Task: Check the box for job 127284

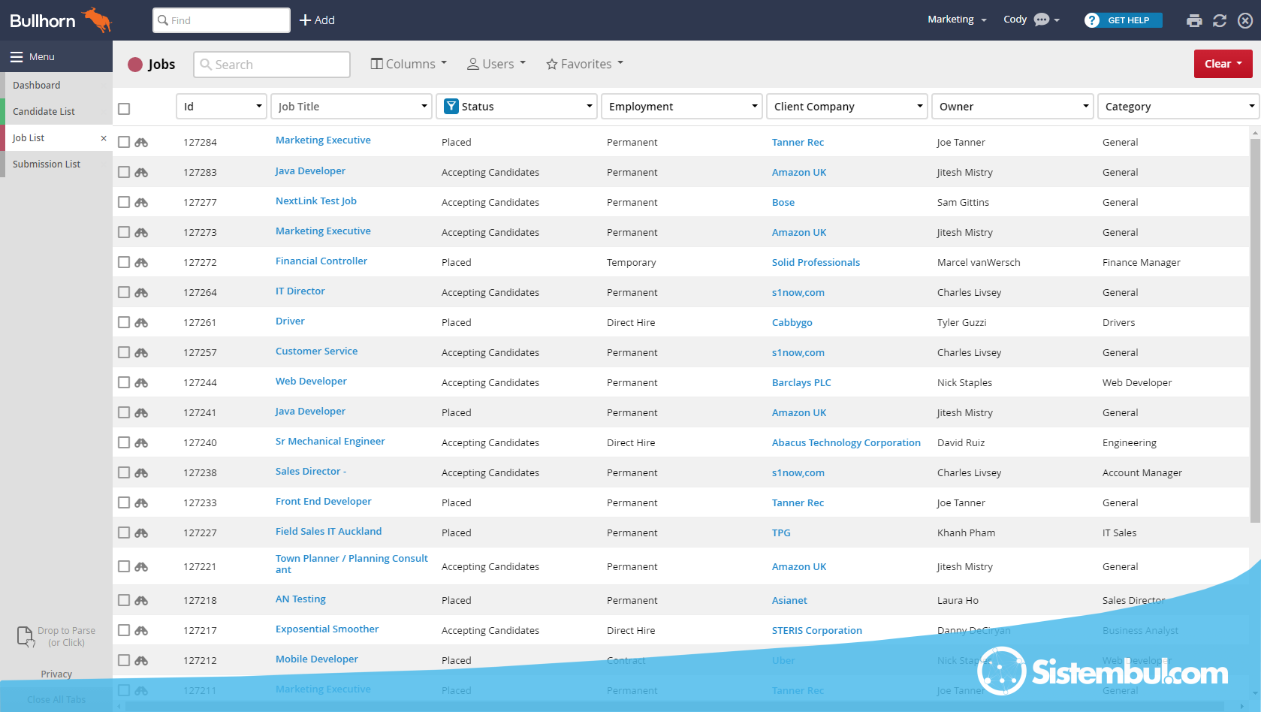Action: [x=124, y=142]
